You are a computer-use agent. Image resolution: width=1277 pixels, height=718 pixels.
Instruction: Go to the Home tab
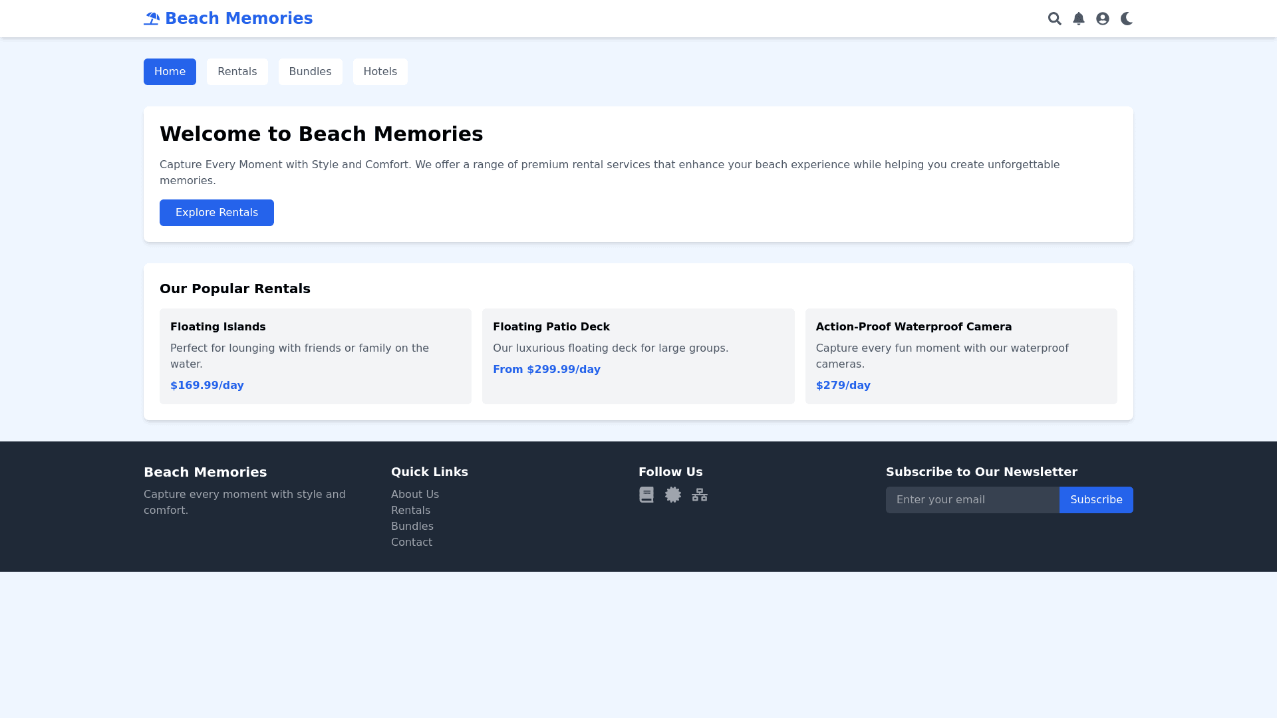[170, 72]
